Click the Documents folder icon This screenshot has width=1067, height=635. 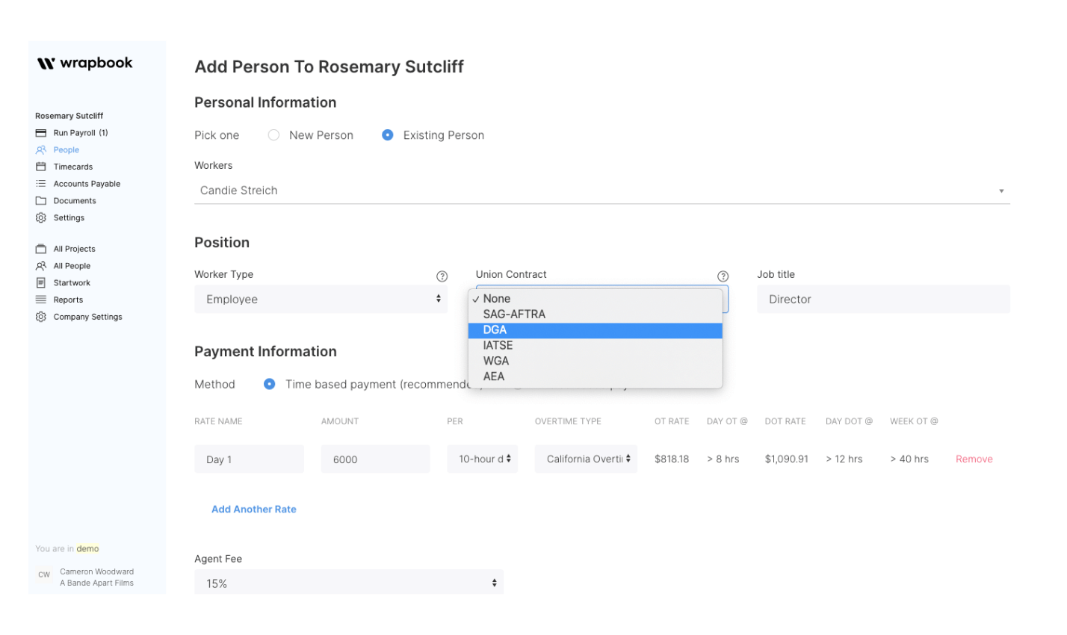pos(41,201)
